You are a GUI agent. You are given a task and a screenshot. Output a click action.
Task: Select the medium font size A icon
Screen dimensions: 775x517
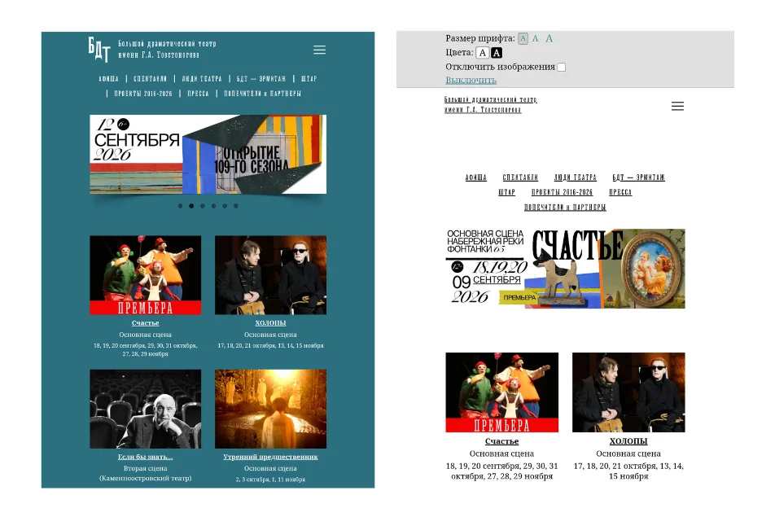536,38
